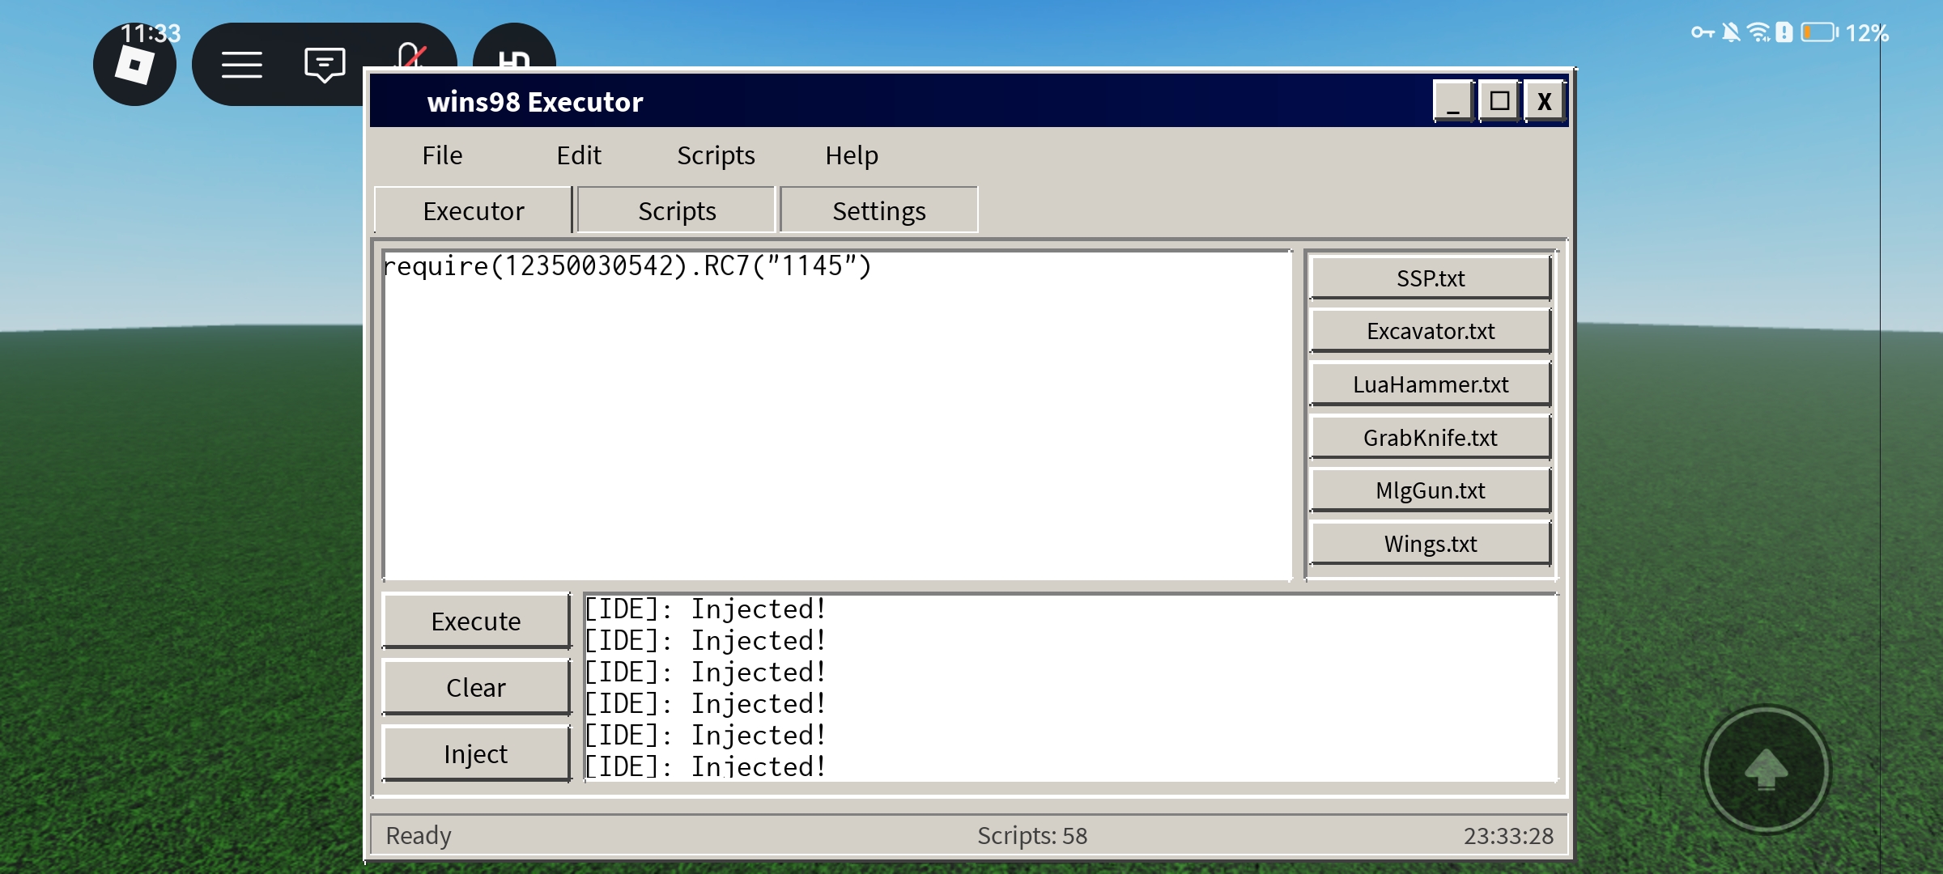Load the Wings.txt script
This screenshot has width=1943, height=874.
1431,544
